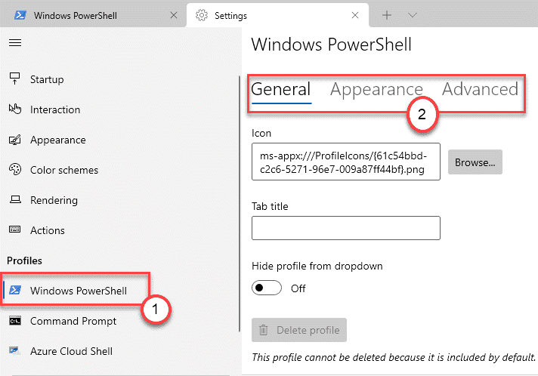Click the Command Prompt profile icon
The image size is (538, 376).
click(x=15, y=321)
